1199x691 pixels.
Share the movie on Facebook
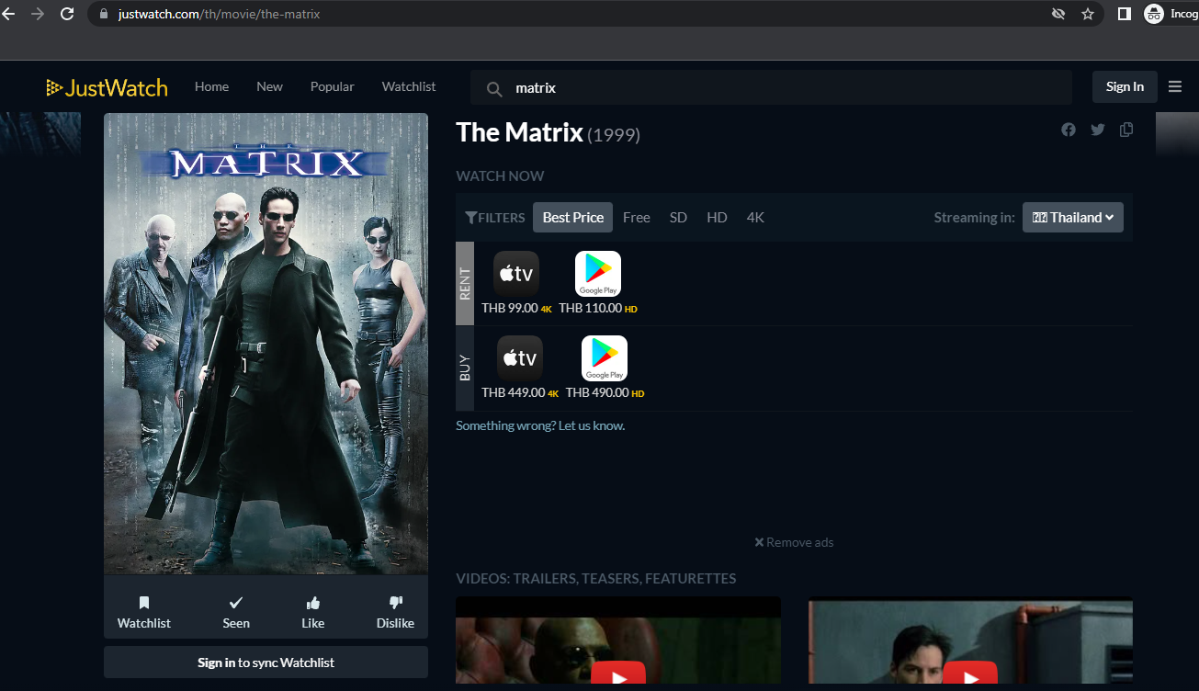click(1069, 130)
